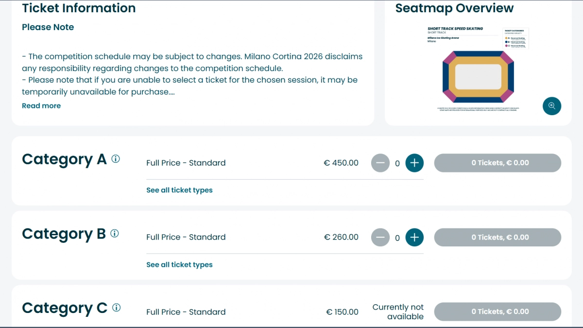Show all ticket types for Category B
The width and height of the screenshot is (583, 328).
coord(179,265)
